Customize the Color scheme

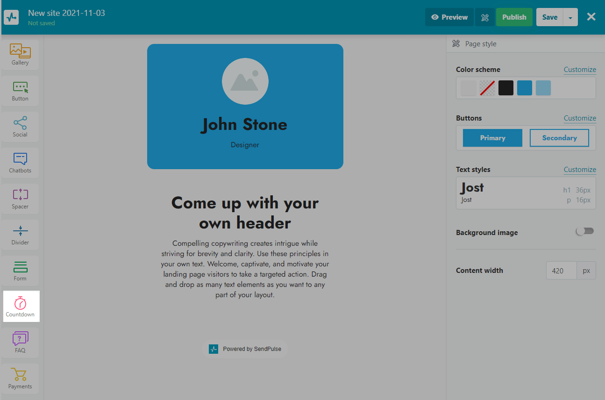point(579,70)
